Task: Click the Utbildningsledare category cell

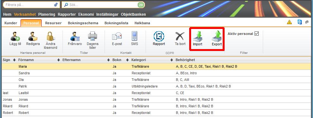Action: [x=145, y=86]
